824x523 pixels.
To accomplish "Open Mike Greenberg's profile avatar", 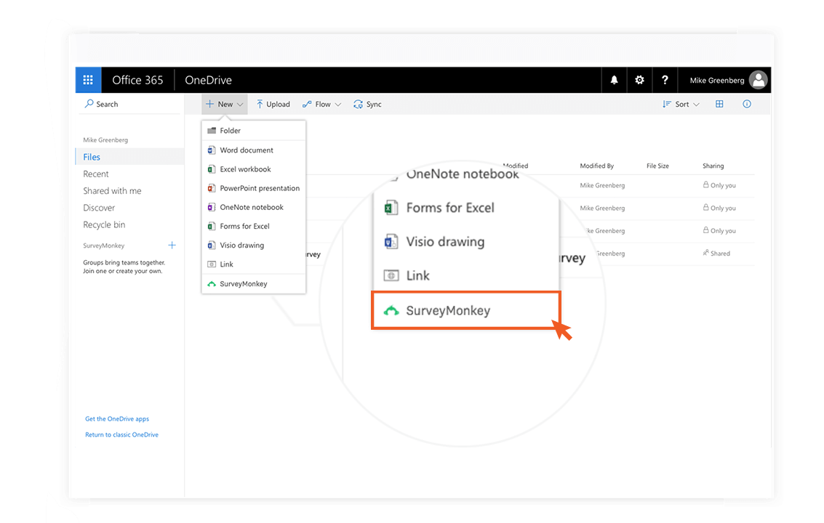I will [759, 80].
